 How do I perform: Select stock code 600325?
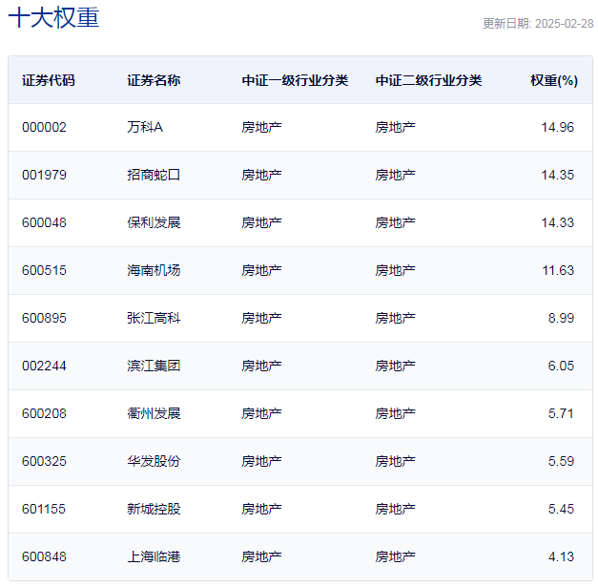click(x=44, y=461)
